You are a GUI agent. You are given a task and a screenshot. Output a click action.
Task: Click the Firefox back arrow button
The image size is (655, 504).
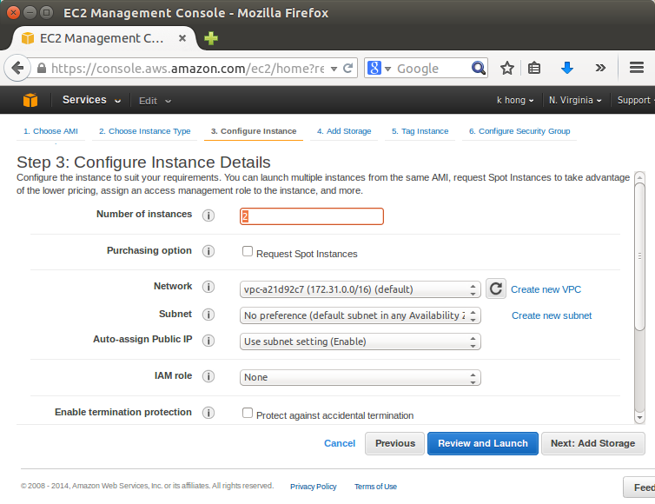point(17,68)
